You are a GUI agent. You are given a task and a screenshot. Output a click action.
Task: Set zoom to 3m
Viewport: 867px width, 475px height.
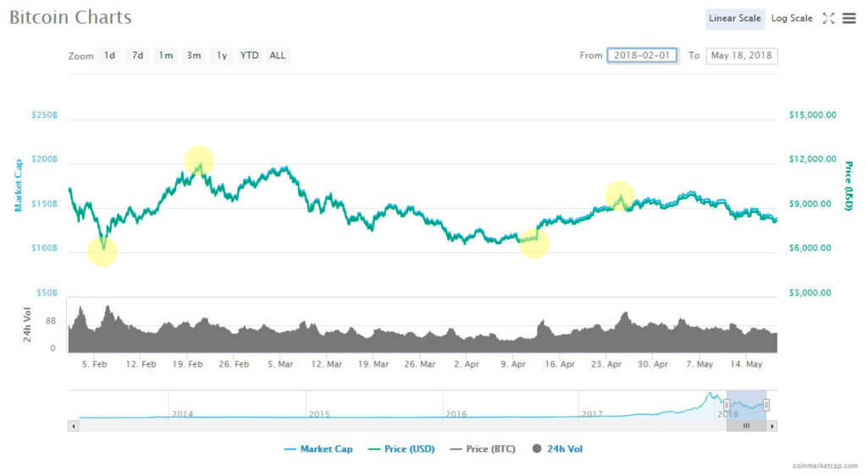click(x=194, y=55)
